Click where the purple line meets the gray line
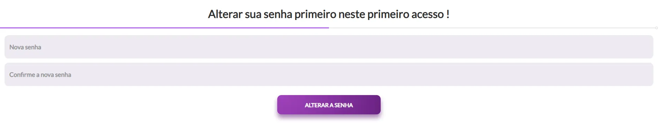Image resolution: width=660 pixels, height=124 pixels. click(329, 28)
